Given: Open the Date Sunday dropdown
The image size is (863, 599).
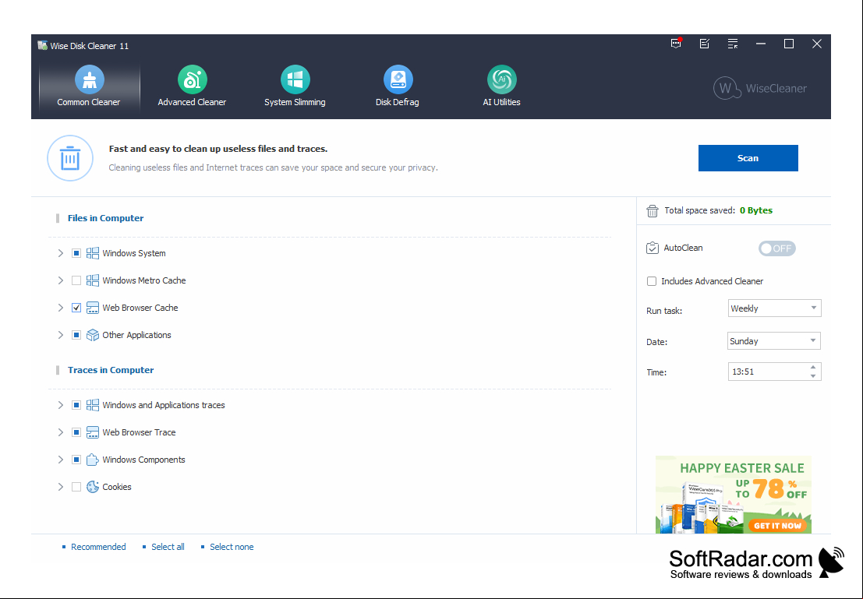Looking at the screenshot, I should (x=774, y=341).
